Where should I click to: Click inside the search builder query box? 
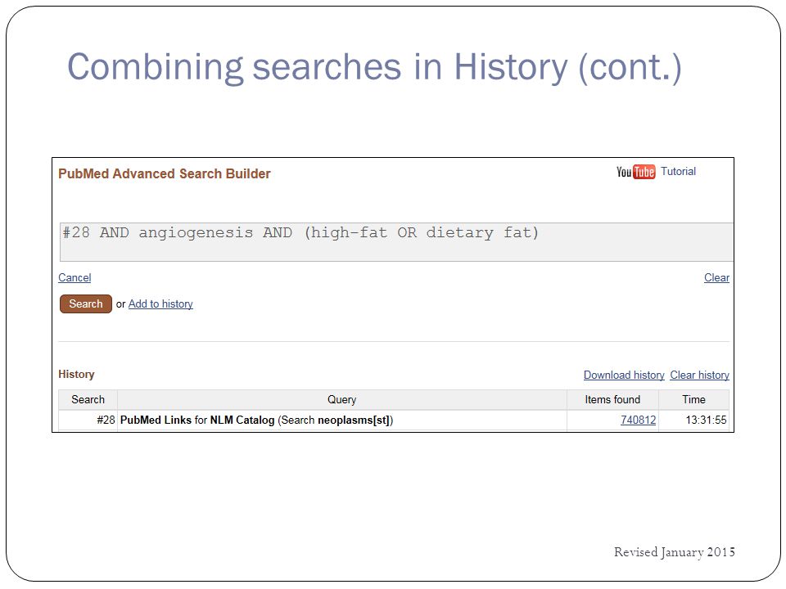[396, 242]
